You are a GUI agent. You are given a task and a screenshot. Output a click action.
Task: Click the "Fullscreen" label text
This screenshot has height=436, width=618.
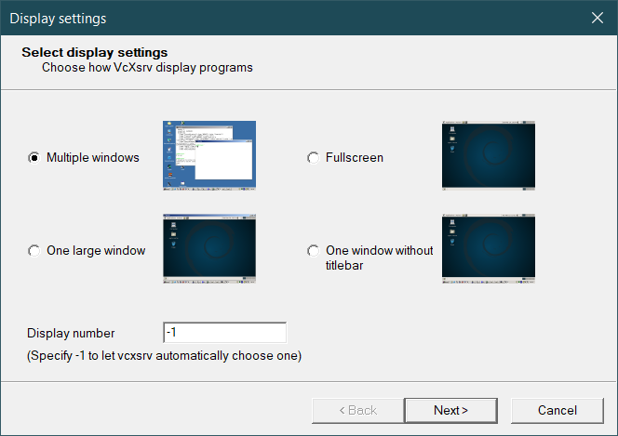pos(355,157)
